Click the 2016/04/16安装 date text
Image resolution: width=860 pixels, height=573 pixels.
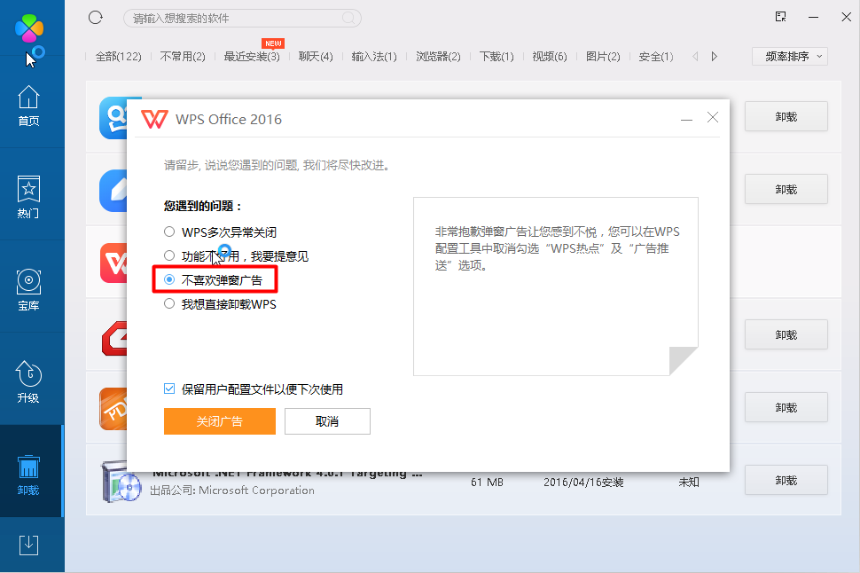click(x=583, y=482)
